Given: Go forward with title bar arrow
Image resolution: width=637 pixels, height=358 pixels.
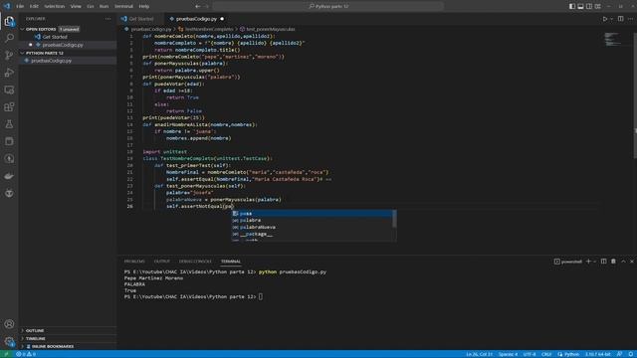Looking at the screenshot, I should coord(206,7).
